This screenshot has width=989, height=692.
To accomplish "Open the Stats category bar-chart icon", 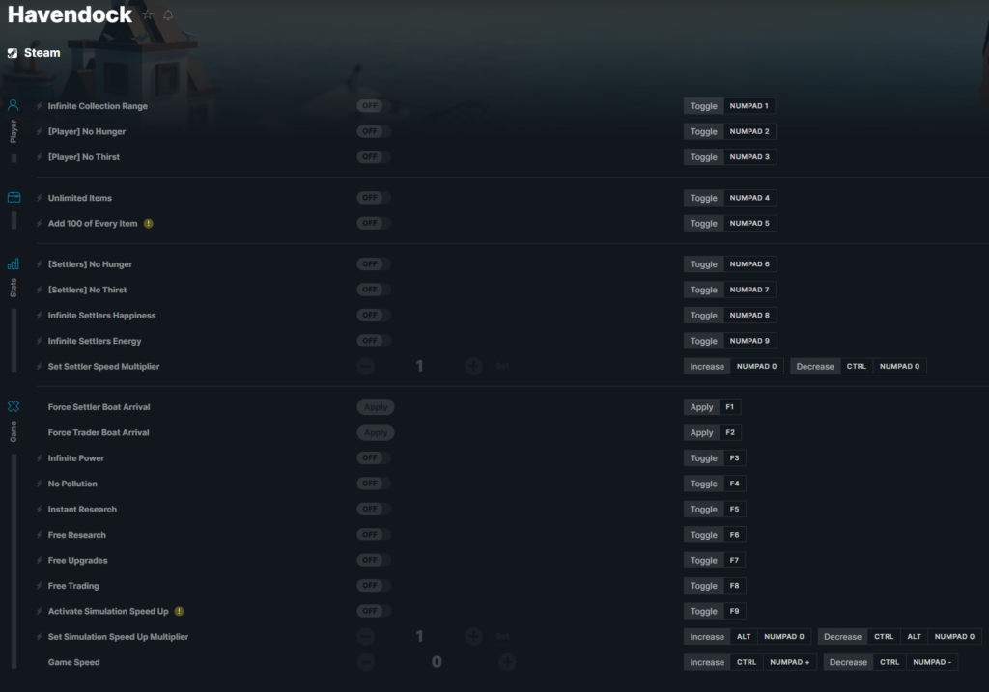I will pyautogui.click(x=14, y=263).
